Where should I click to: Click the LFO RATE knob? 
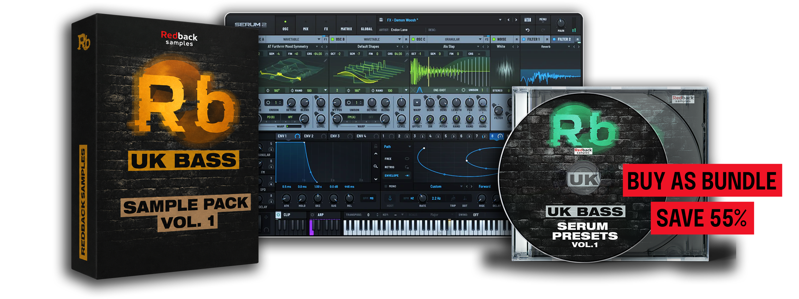[422, 198]
